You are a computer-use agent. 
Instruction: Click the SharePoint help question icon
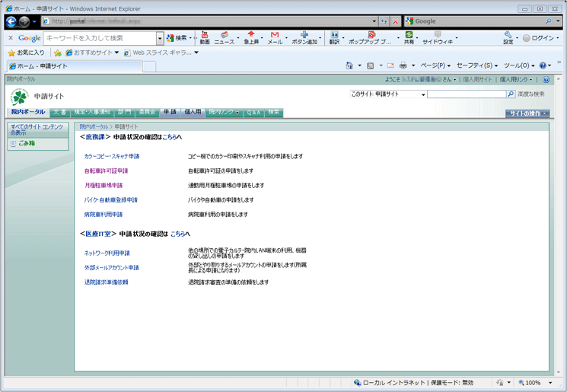546,79
